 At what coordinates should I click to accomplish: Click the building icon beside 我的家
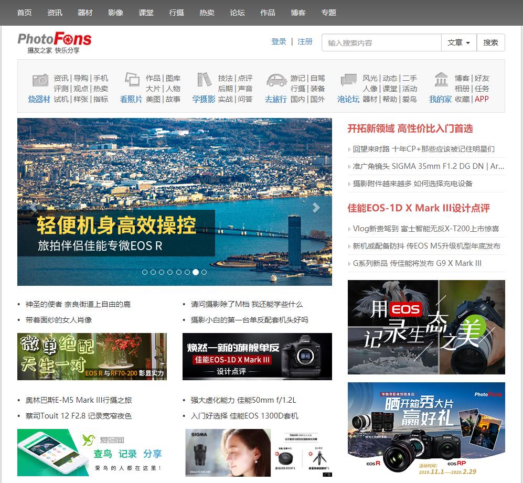point(441,80)
